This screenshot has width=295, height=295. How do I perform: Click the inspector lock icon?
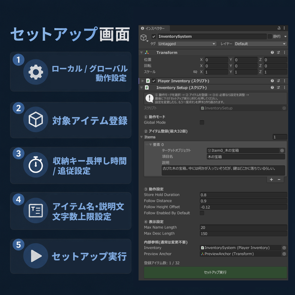click(279, 28)
